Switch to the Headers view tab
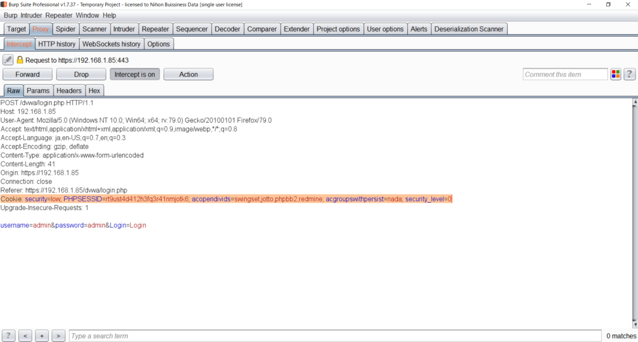638x342 pixels. (x=69, y=91)
